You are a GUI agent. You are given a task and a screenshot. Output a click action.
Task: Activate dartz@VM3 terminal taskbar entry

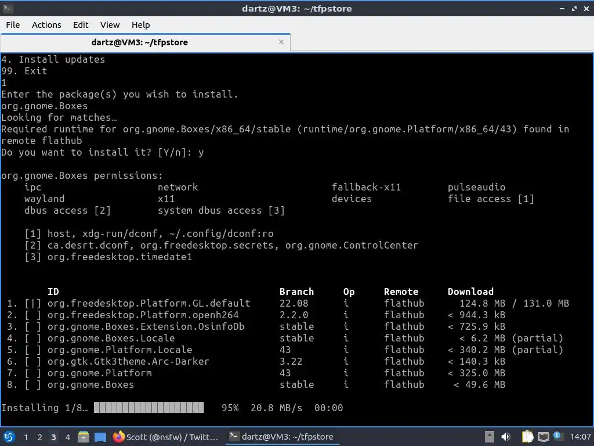(x=281, y=437)
